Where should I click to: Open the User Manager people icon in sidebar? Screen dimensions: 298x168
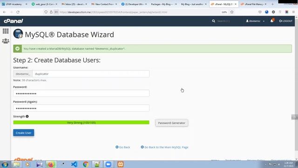coord(6,41)
